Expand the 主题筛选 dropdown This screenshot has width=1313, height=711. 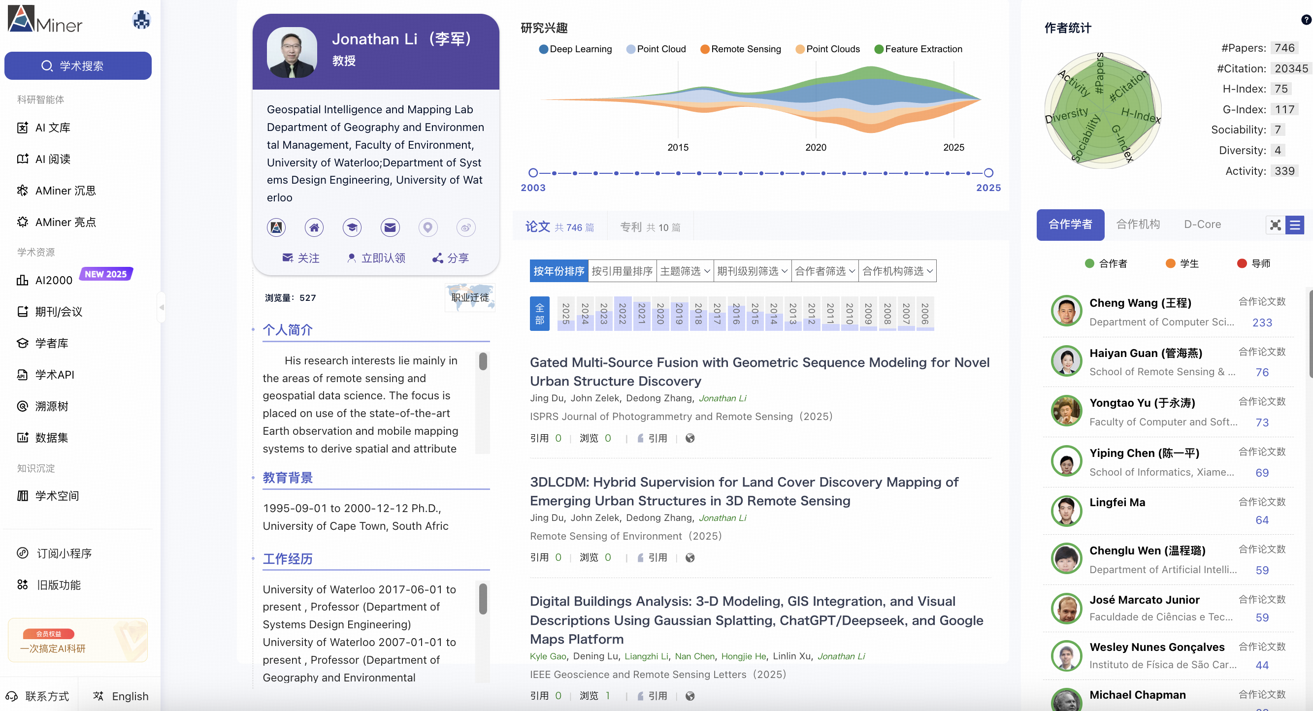pyautogui.click(x=685, y=271)
